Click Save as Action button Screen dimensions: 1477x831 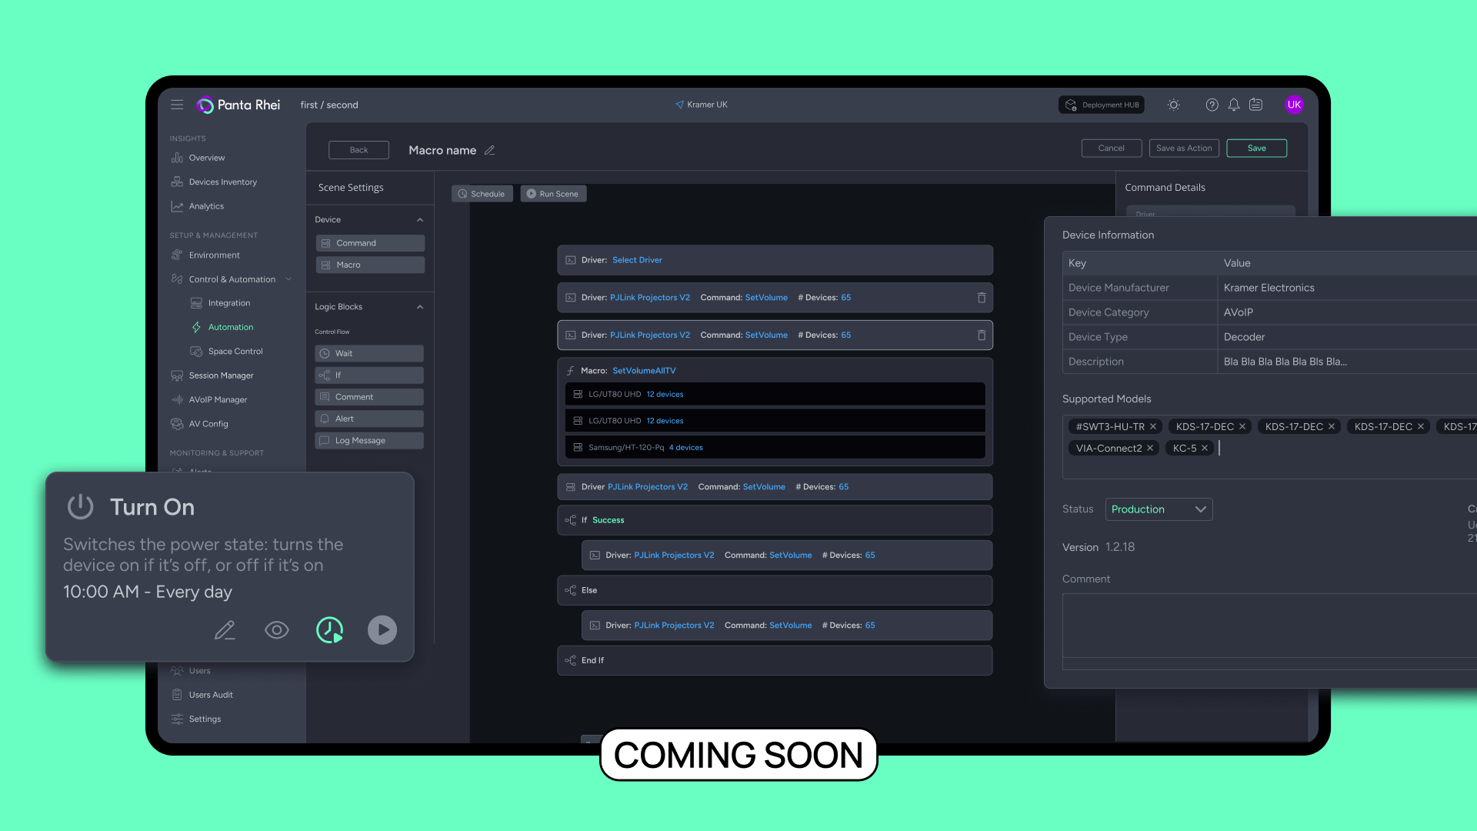click(1183, 148)
